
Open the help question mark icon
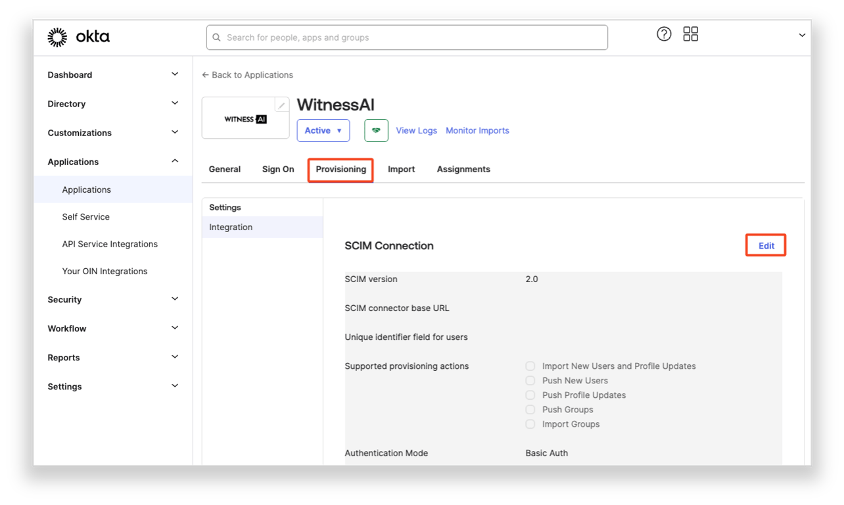[664, 34]
